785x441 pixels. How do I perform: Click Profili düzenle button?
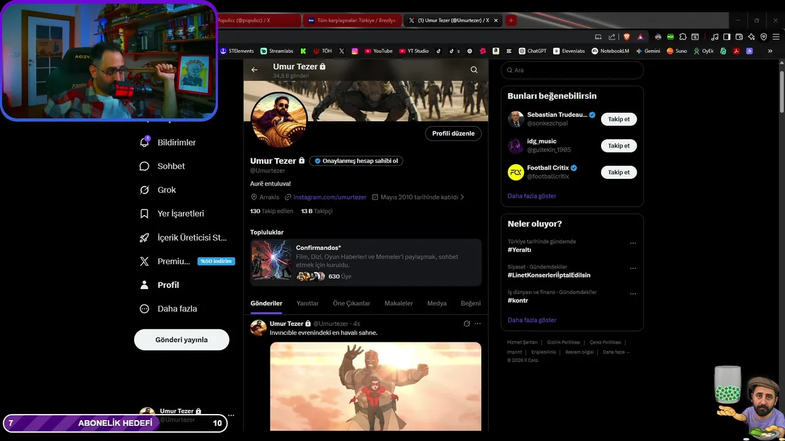453,134
